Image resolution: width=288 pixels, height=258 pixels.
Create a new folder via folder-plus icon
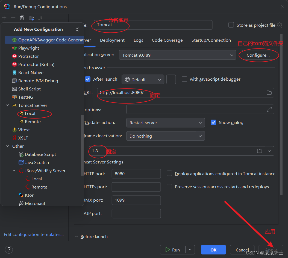[31, 18]
